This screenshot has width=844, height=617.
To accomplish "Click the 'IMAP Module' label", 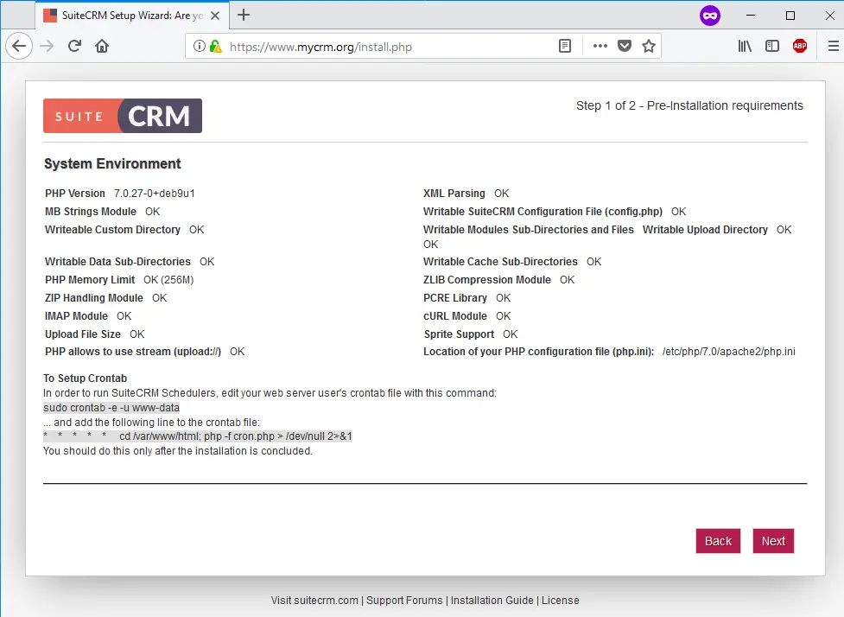I will [76, 316].
